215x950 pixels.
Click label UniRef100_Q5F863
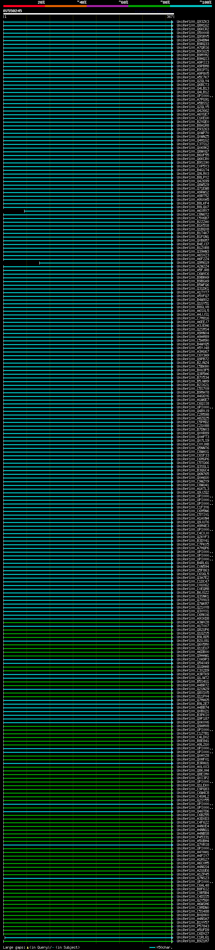(x=192, y=571)
